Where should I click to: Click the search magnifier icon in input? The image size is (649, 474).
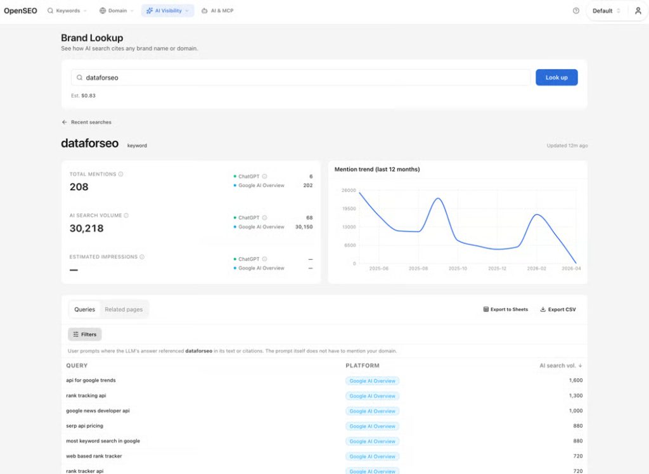point(79,77)
